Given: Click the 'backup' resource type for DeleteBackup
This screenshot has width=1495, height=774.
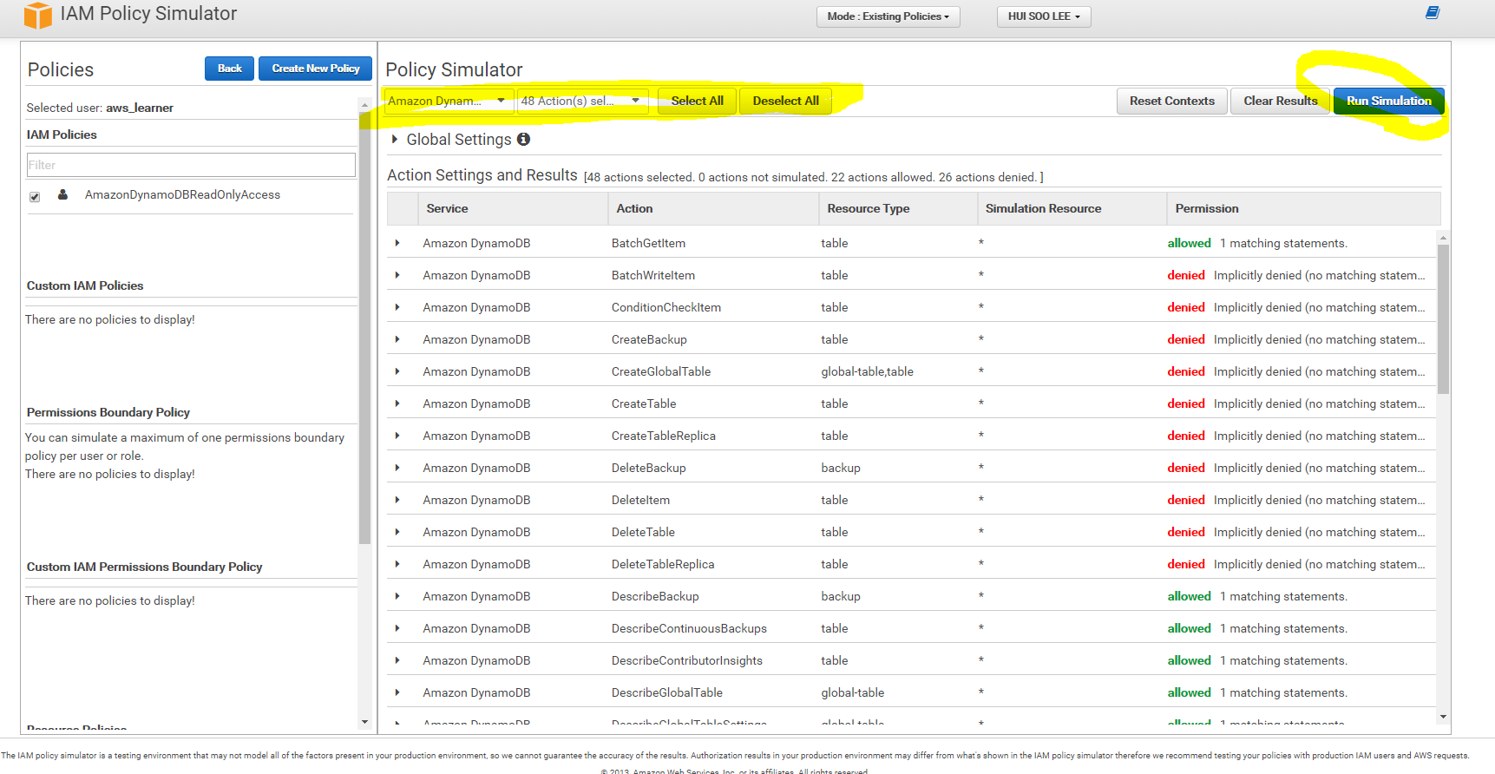Looking at the screenshot, I should [841, 468].
